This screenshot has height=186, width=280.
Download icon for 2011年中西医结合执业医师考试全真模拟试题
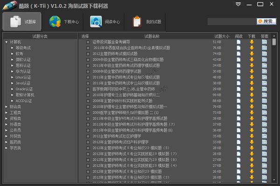(252, 48)
